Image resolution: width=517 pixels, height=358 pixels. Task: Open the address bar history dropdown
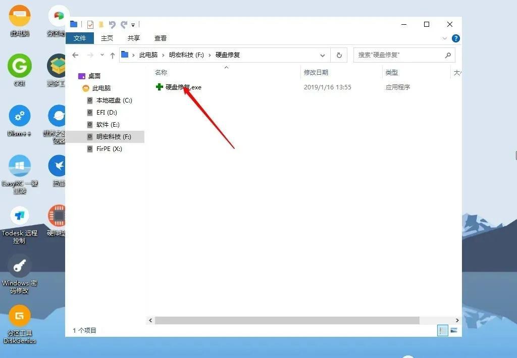coord(323,56)
